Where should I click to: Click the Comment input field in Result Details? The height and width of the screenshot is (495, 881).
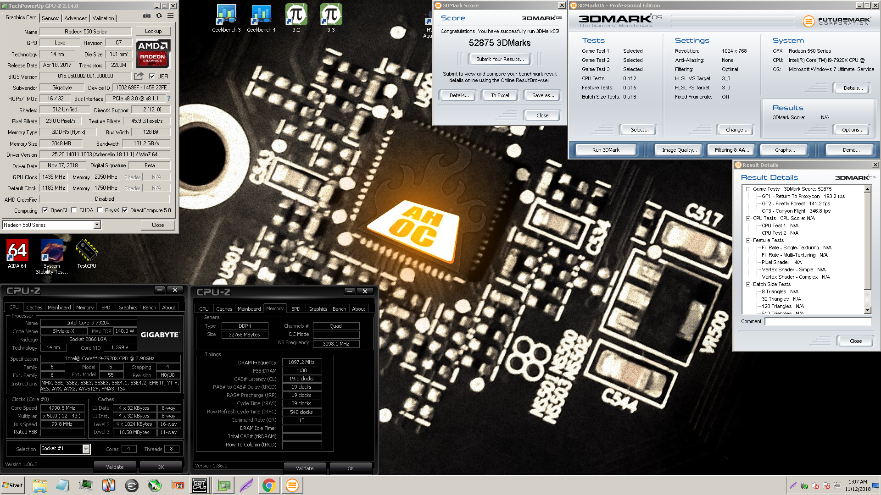[818, 322]
